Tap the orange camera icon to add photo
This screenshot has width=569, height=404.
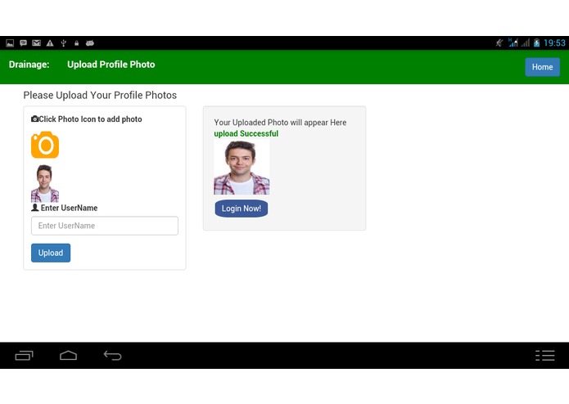coord(45,145)
